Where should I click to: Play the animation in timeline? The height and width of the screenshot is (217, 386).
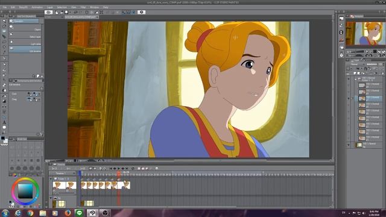pyautogui.click(x=119, y=169)
